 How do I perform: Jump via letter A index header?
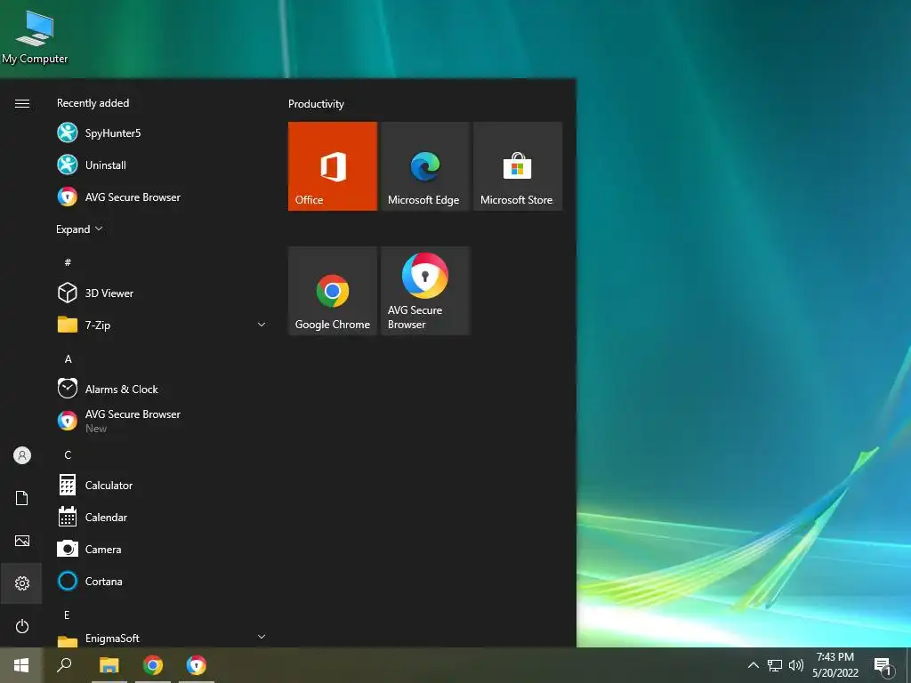tap(68, 359)
